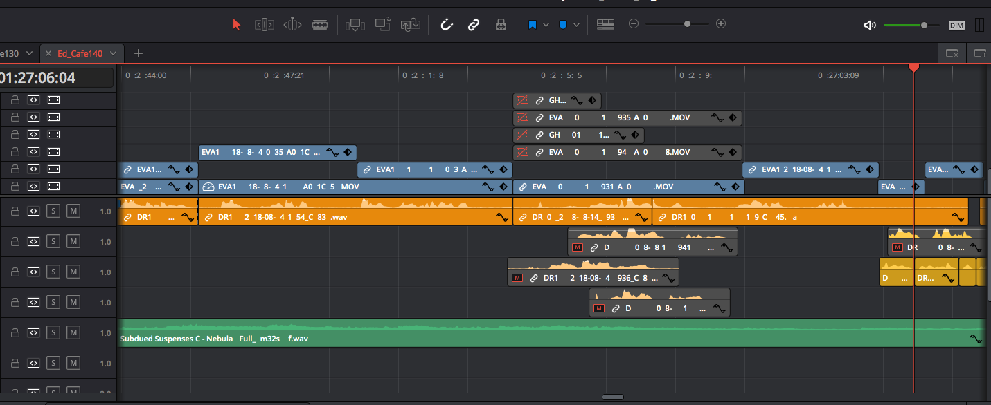Click the red playhead marker on ruler
Screen dimensions: 991x405
[x=913, y=67]
